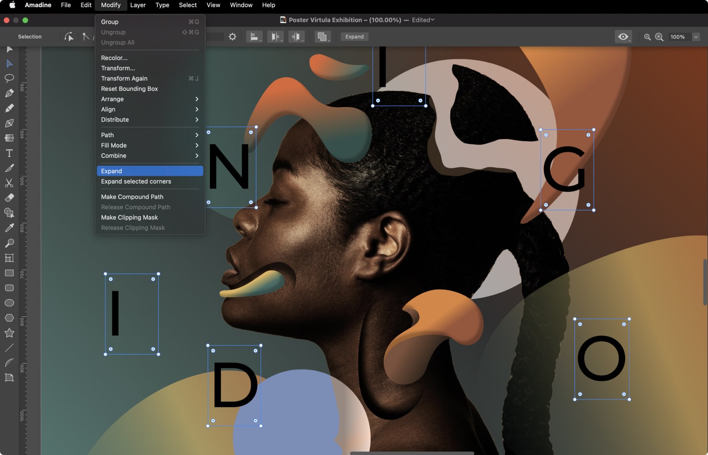Select the Direct Selection arrow tool

pyautogui.click(x=9, y=64)
